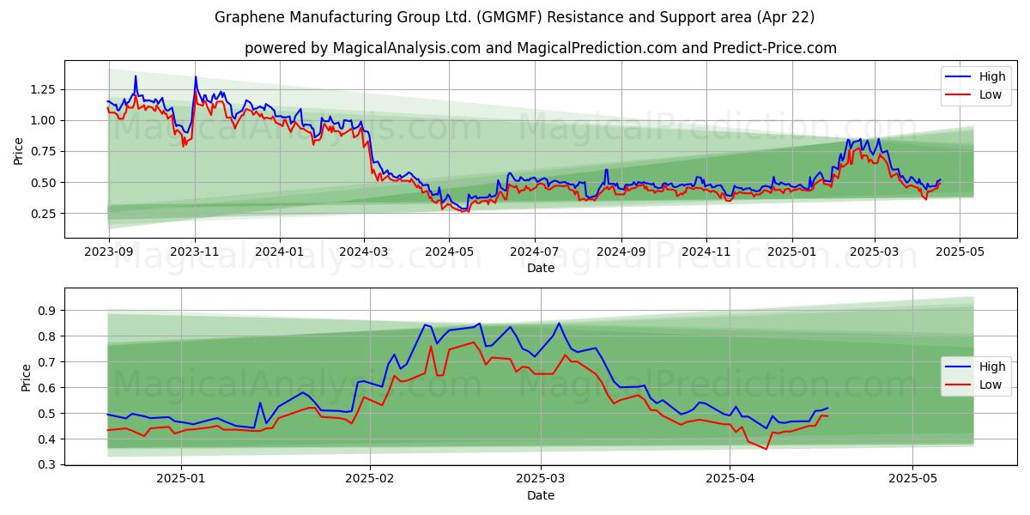Click the '2024-11' x-axis label on top chart
This screenshot has width=1030, height=515.
pos(706,252)
